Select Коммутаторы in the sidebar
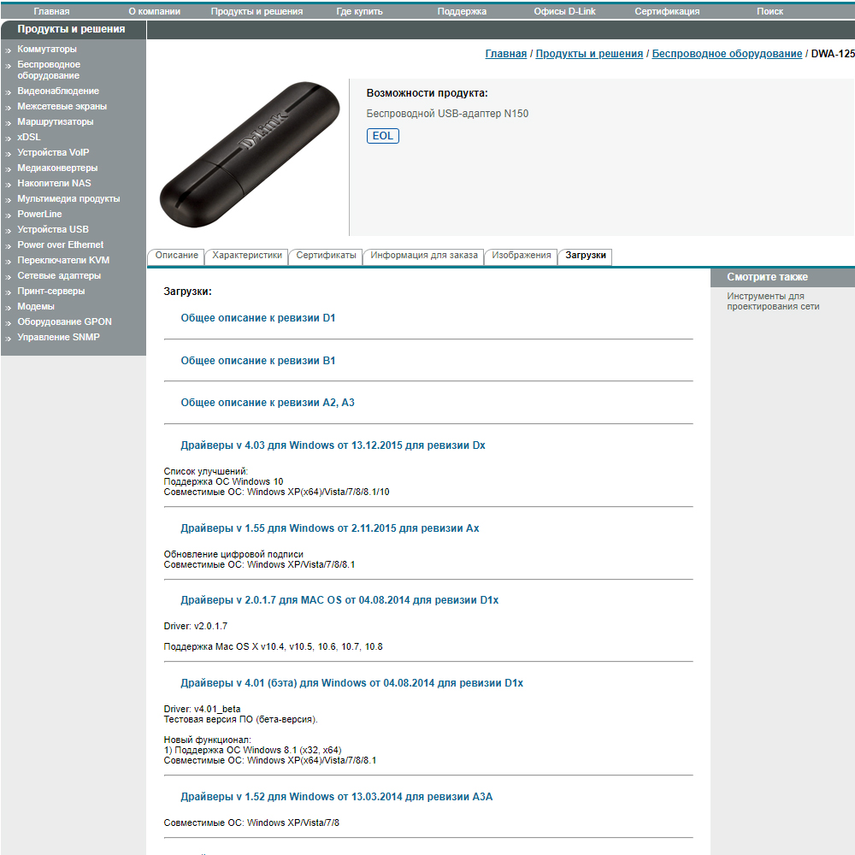This screenshot has height=855, width=855. [47, 49]
